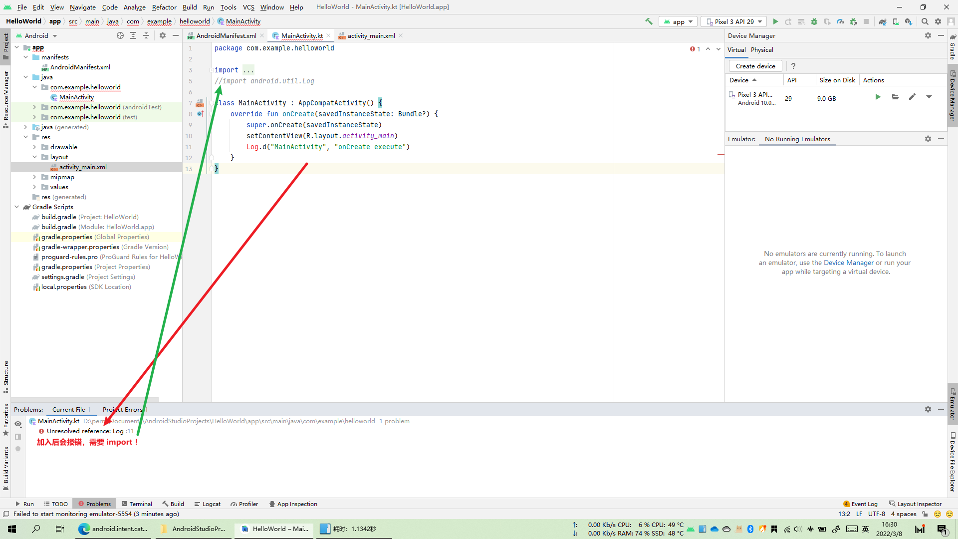Click Expand All in Project panel

pos(133,35)
